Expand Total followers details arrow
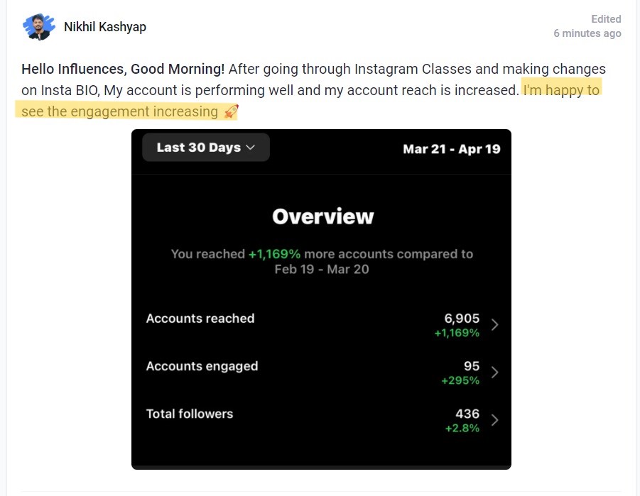This screenshot has width=640, height=496. [494, 420]
